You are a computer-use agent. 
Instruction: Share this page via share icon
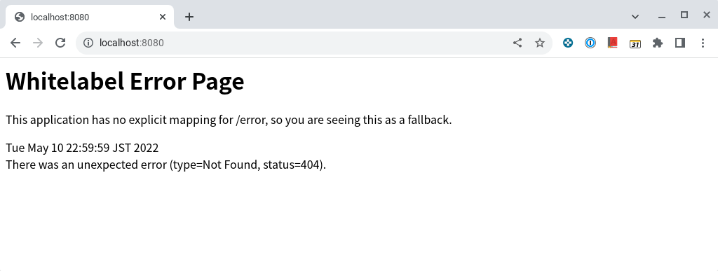coord(517,43)
